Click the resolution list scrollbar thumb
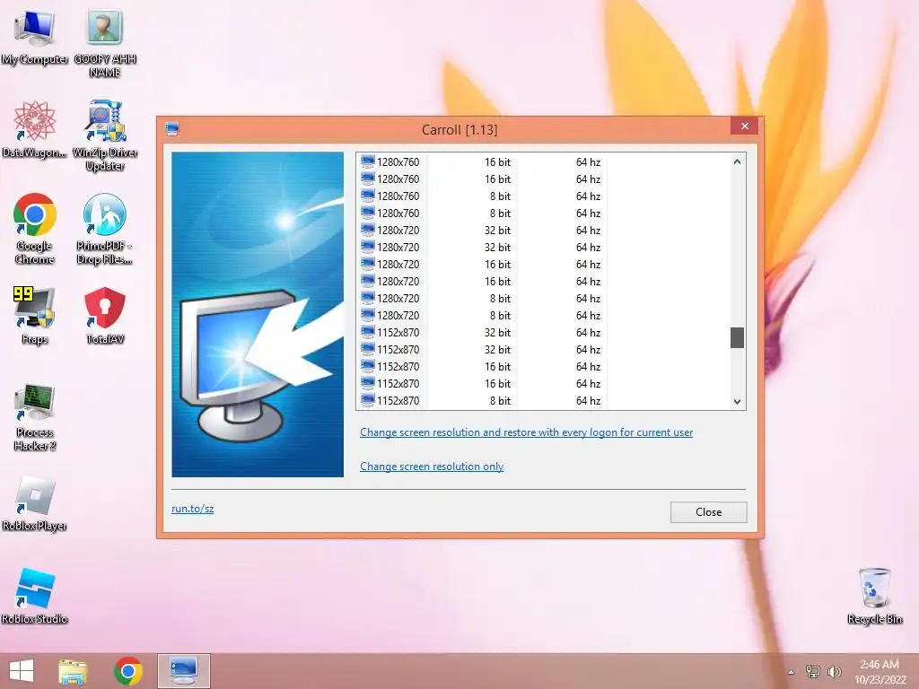Image resolution: width=919 pixels, height=689 pixels. click(738, 337)
